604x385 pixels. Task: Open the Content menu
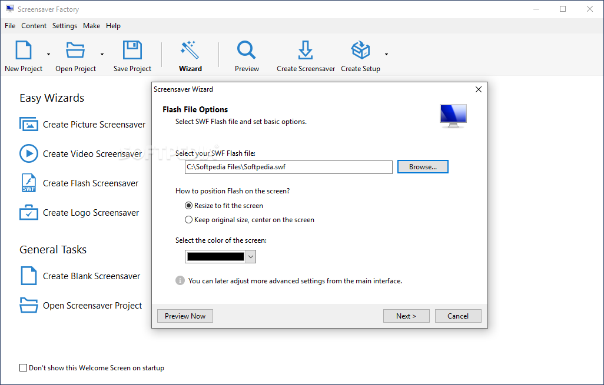coord(34,26)
